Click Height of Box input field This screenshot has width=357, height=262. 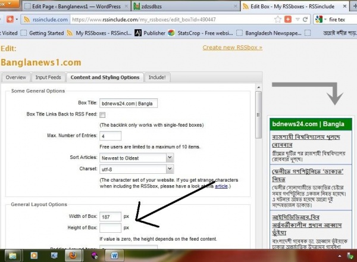point(111,228)
